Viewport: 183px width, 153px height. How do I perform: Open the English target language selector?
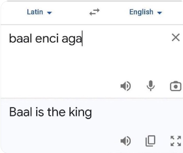(146, 12)
